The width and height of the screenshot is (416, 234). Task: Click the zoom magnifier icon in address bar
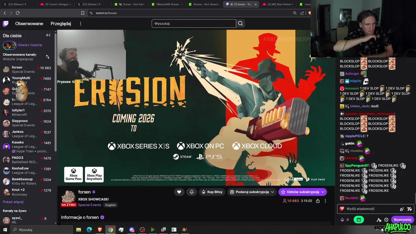[295, 13]
